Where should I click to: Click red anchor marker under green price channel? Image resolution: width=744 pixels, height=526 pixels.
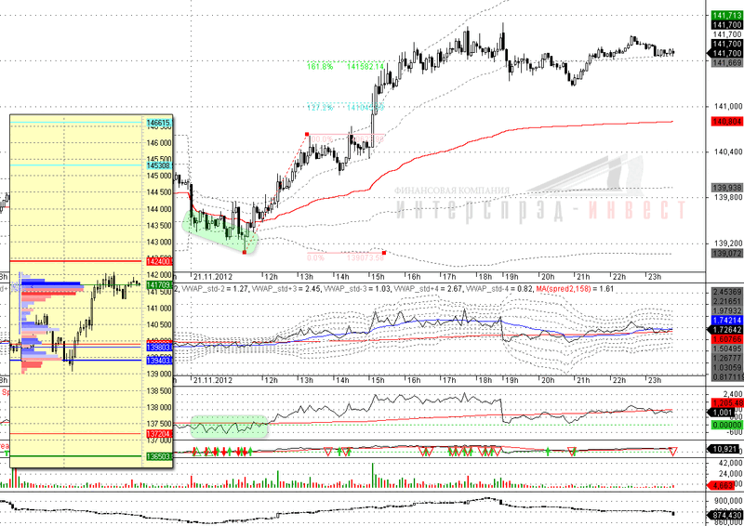244,252
